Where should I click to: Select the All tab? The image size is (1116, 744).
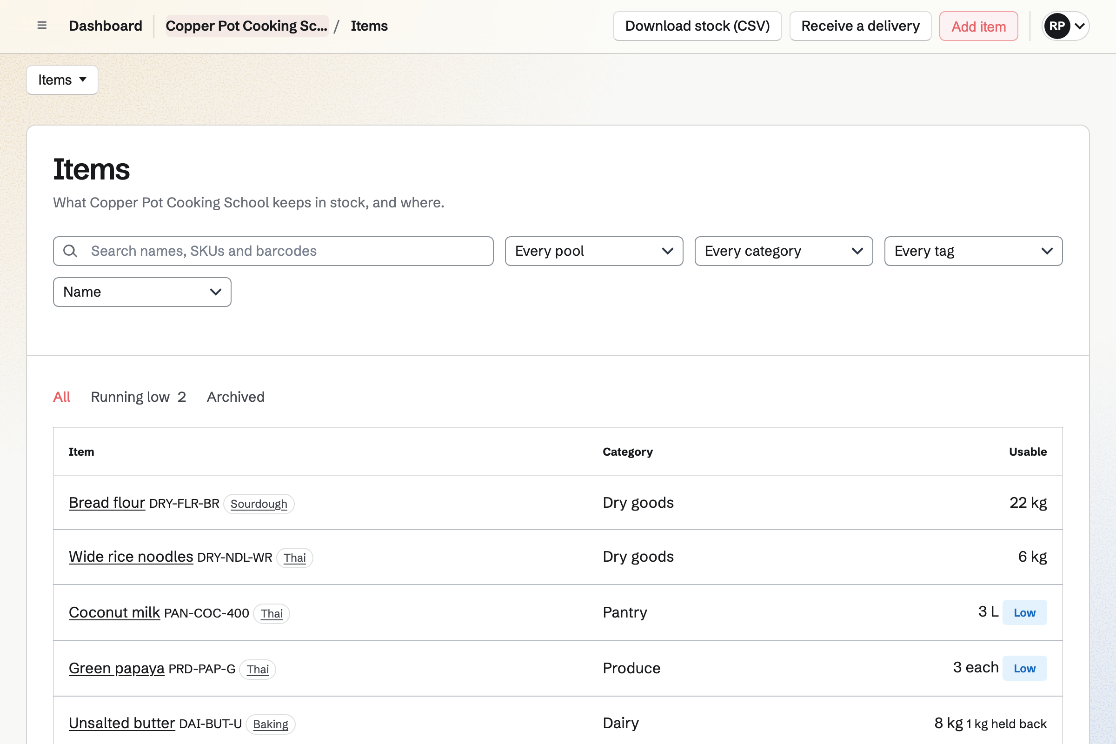tap(62, 397)
